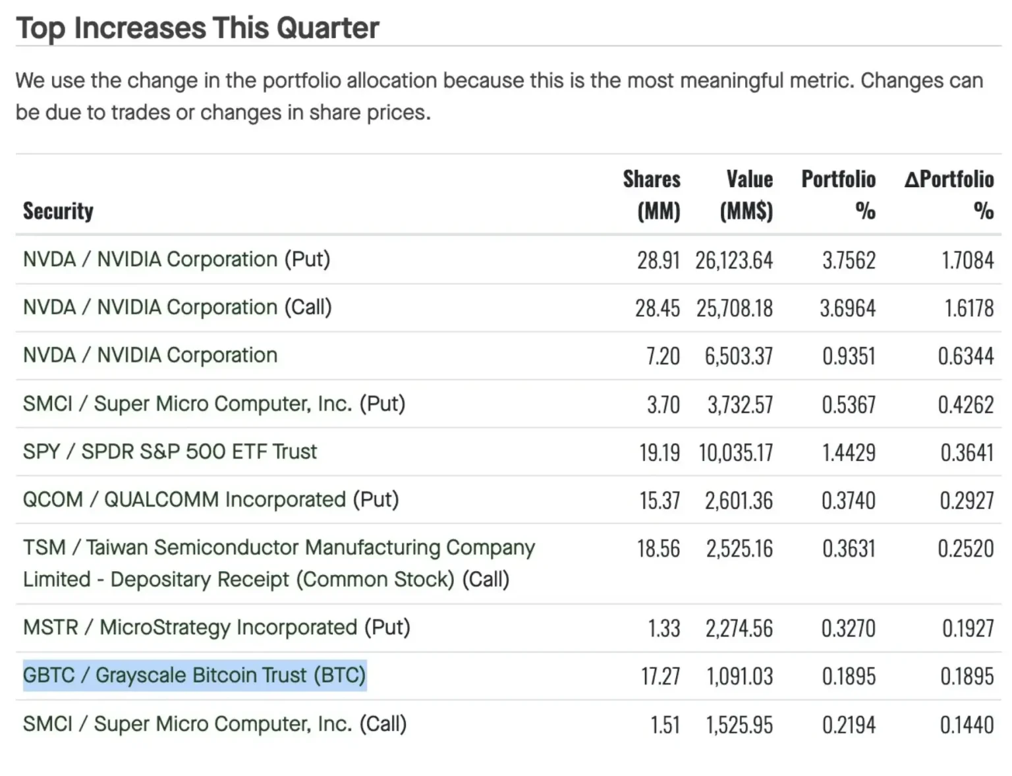Click the delta portfolio value 0.2927

click(967, 501)
